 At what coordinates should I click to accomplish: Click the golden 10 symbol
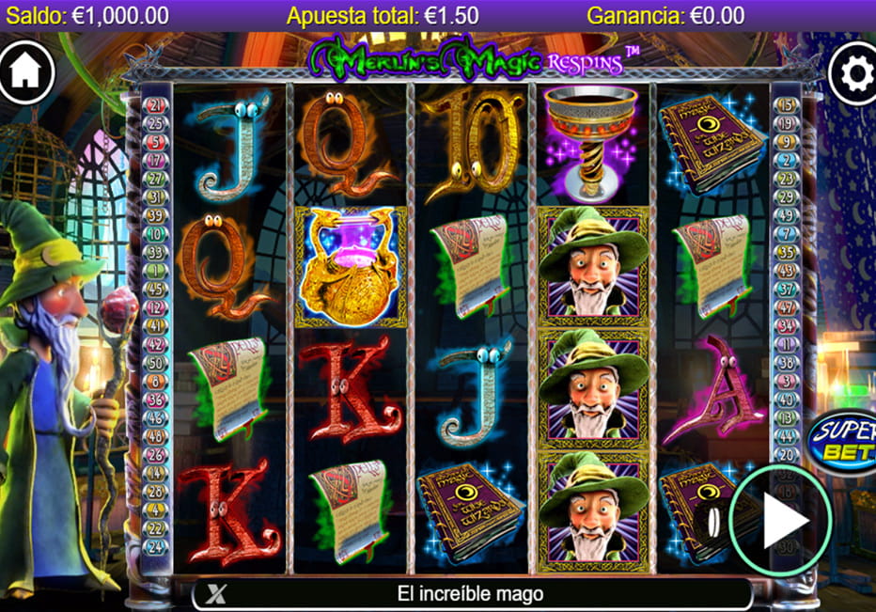(x=473, y=144)
